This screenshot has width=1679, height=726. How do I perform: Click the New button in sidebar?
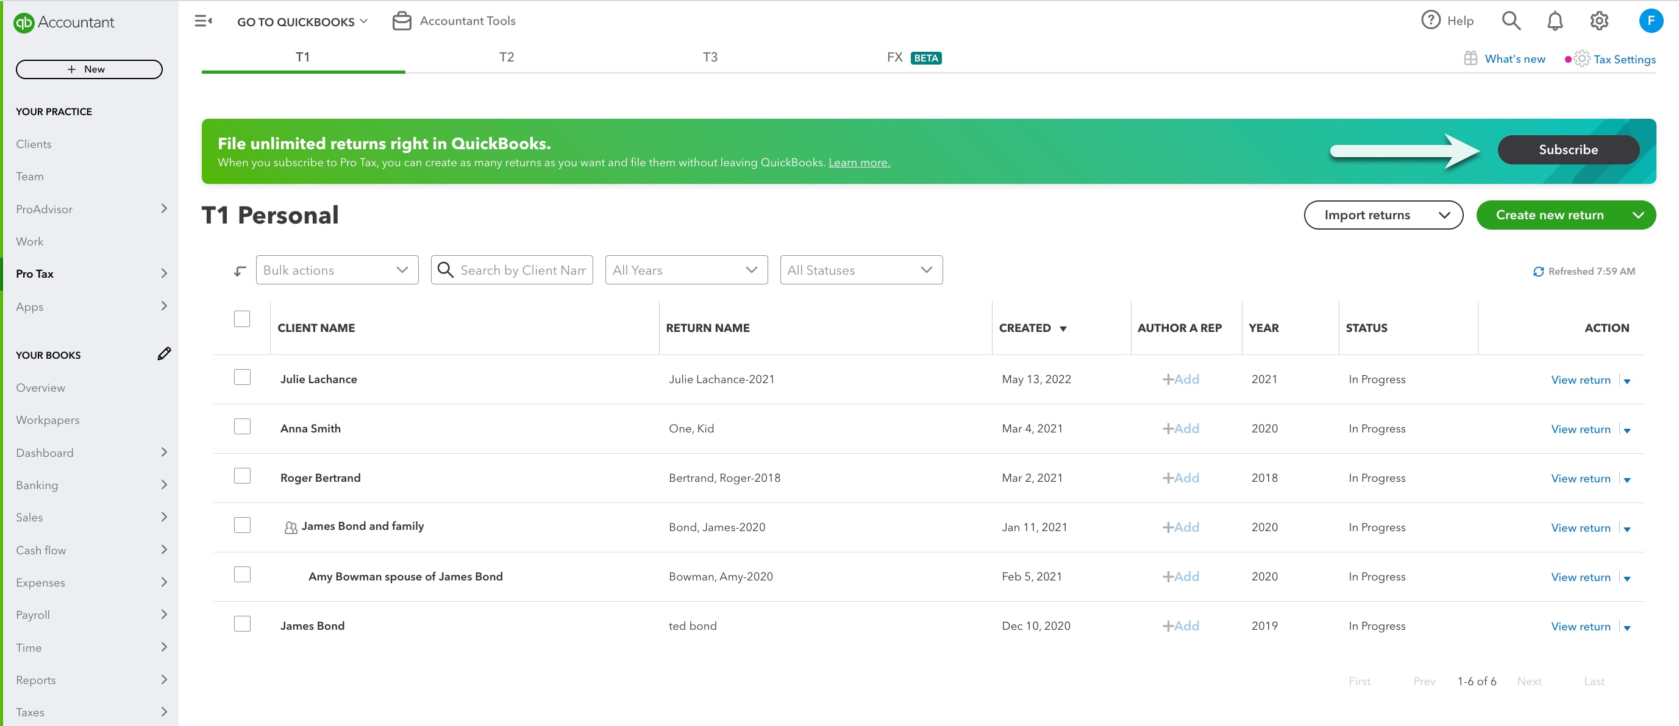tap(88, 69)
